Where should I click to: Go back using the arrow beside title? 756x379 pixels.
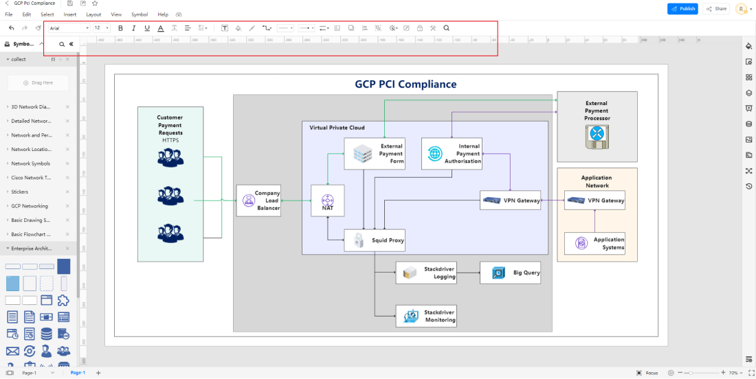[7, 3]
